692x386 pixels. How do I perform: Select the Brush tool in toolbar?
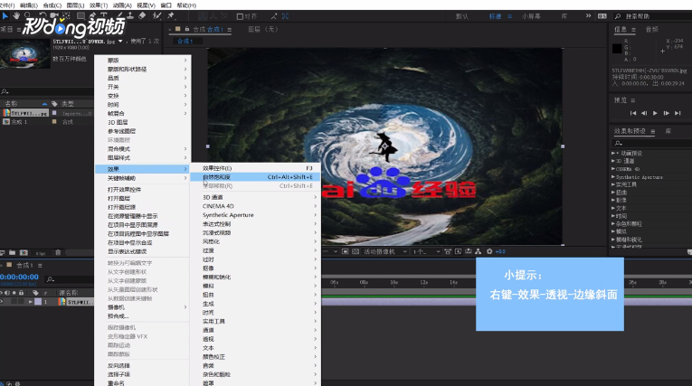[119, 16]
